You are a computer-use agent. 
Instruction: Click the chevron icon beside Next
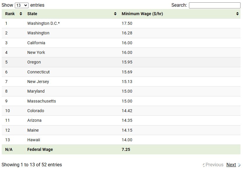[x=239, y=165]
